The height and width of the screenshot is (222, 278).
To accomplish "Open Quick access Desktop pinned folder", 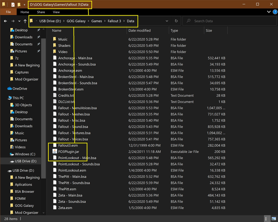I will click(21, 30).
